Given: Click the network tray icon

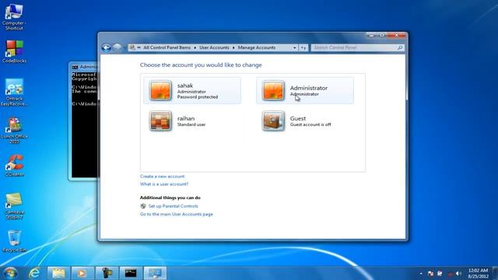Looking at the screenshot, I should [x=450, y=273].
